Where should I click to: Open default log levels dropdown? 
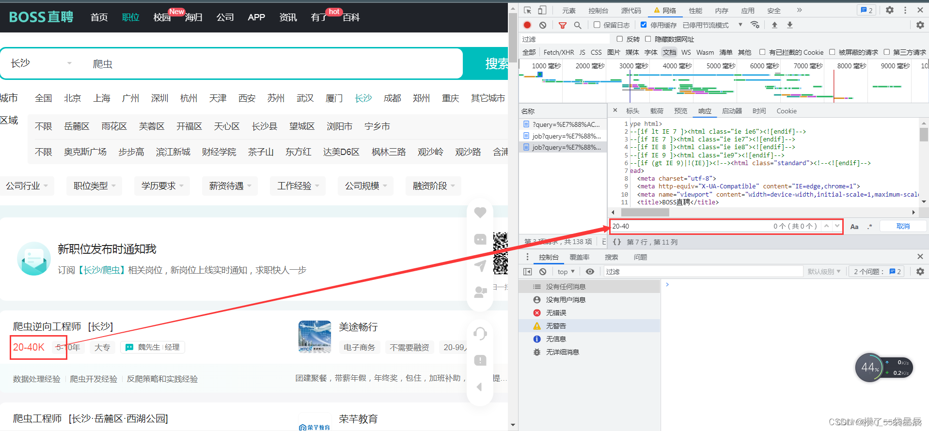pyautogui.click(x=824, y=272)
